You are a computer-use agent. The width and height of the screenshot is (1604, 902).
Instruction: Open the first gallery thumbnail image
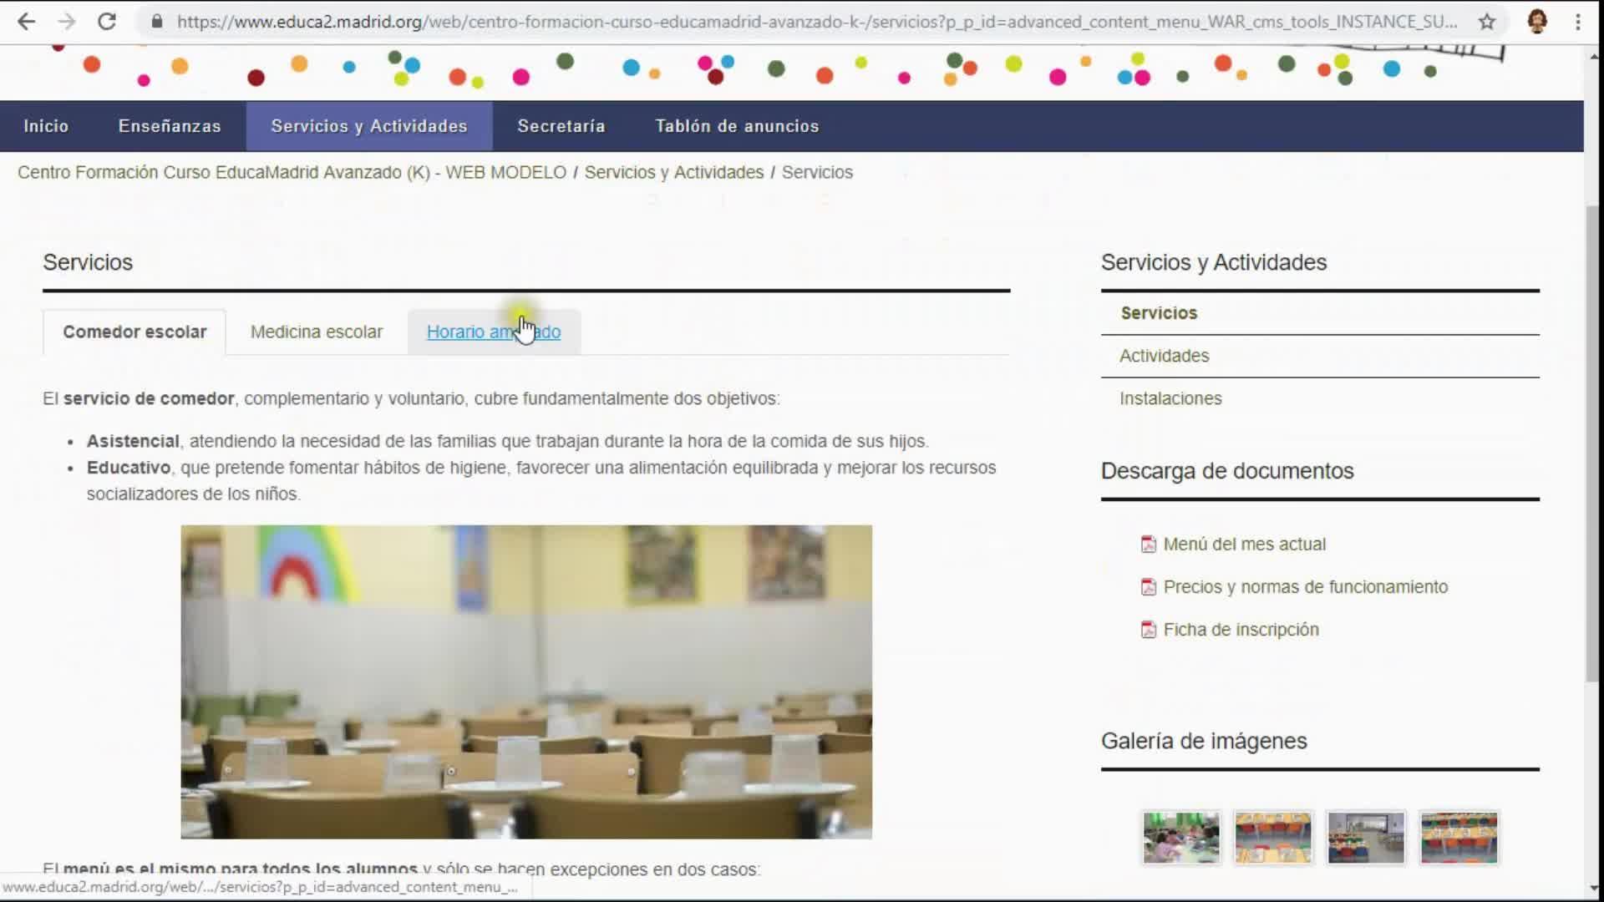click(x=1180, y=838)
